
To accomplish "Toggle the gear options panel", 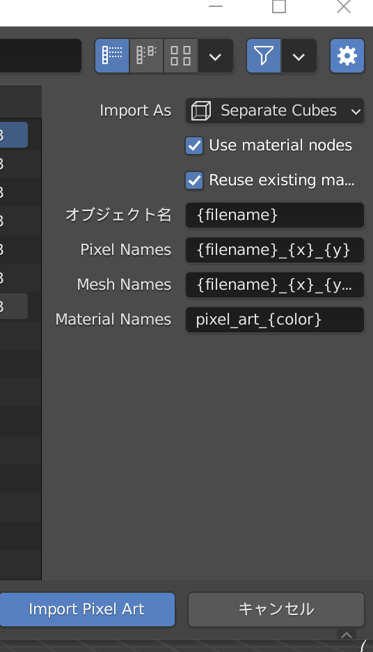I will (x=347, y=56).
